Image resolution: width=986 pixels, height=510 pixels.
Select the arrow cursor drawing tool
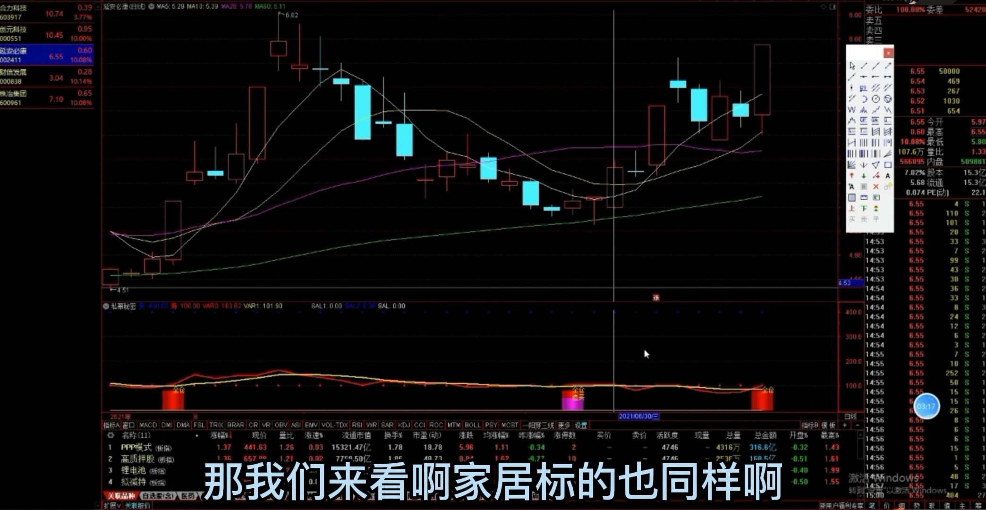[x=852, y=66]
